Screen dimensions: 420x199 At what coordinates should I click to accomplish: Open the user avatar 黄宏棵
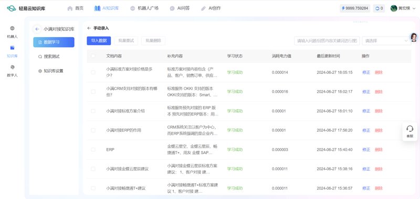pos(394,8)
